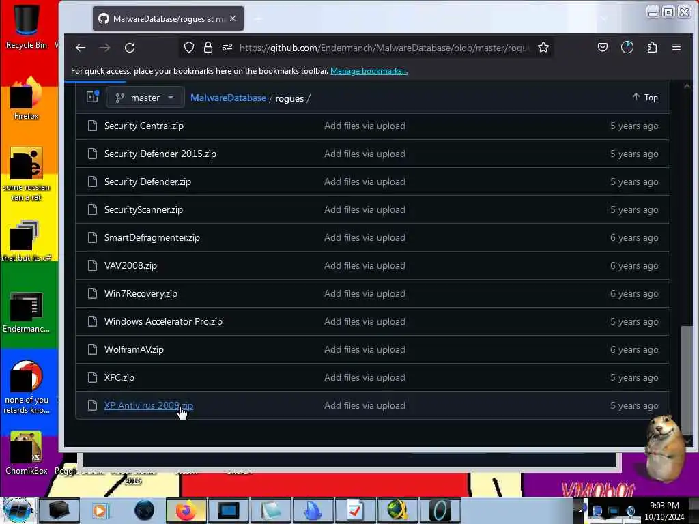Click the Firefox taskbar button
Viewport: 699px width, 524px height.
point(186,510)
